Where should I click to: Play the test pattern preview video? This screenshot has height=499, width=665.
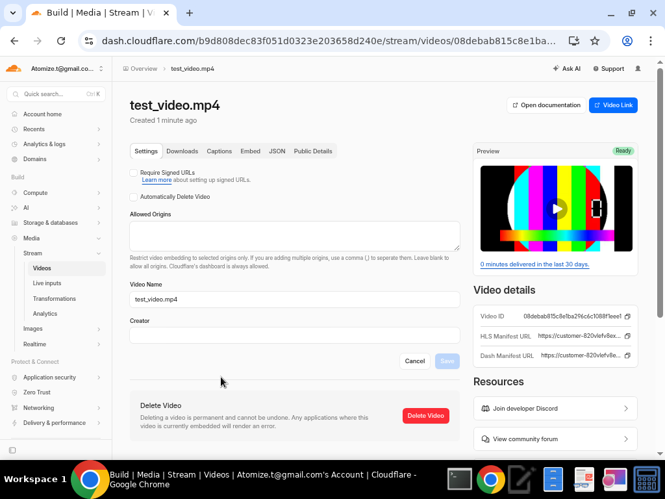coord(556,209)
